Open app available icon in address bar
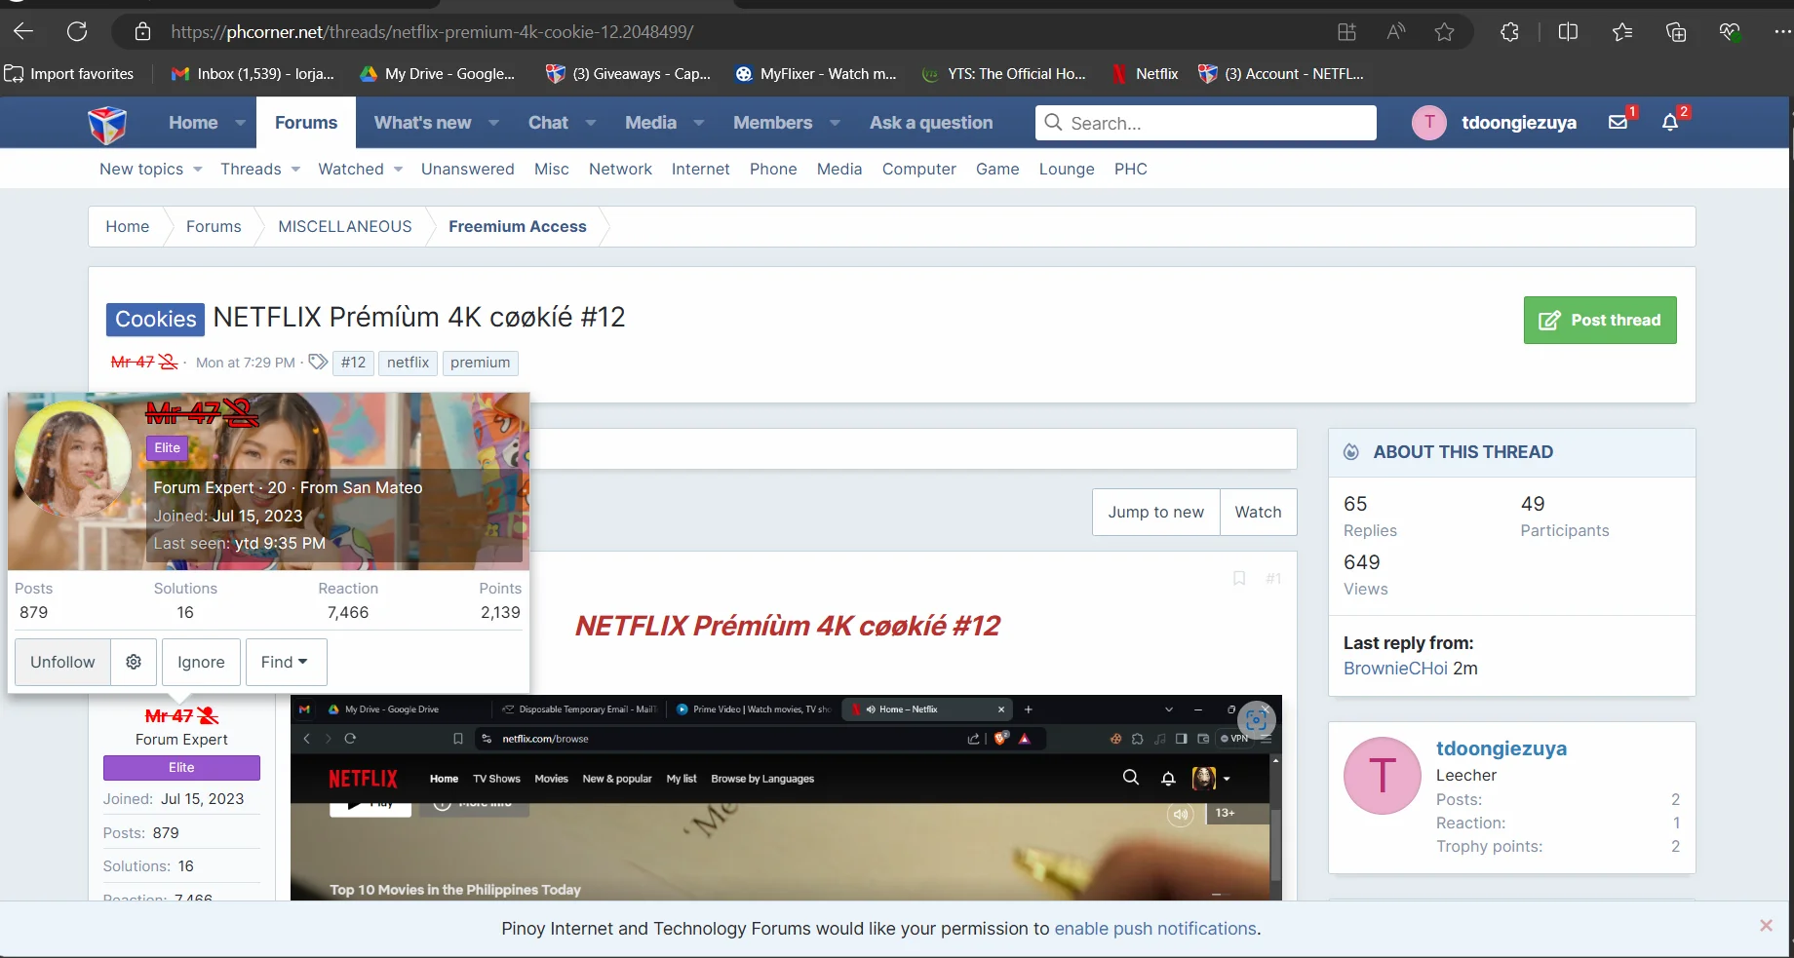Screen dimensions: 1794x958 (x=1346, y=32)
